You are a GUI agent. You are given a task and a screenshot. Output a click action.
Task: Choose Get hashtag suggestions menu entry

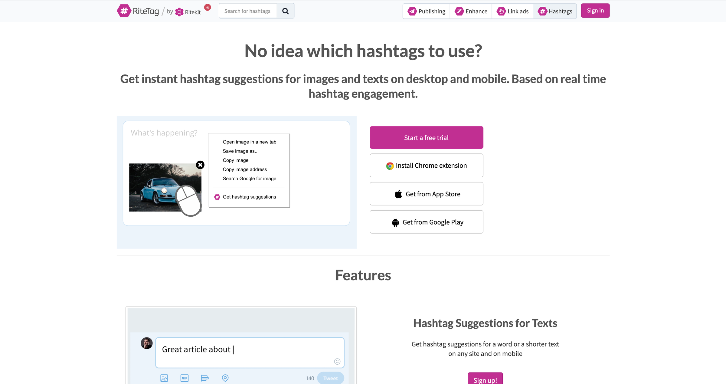click(249, 197)
